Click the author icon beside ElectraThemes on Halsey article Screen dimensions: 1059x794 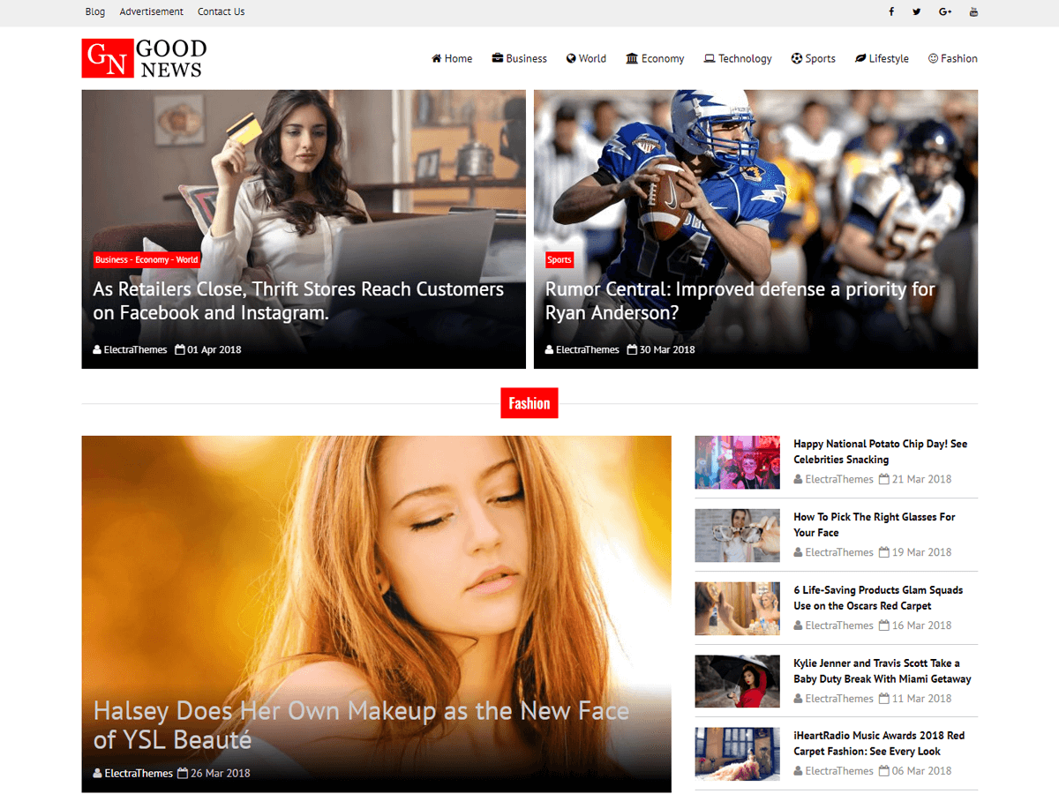[x=97, y=773]
